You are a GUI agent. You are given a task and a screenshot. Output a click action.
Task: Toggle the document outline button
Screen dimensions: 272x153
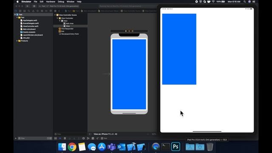(90, 134)
